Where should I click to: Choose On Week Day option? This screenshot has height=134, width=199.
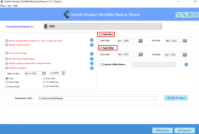44,82
